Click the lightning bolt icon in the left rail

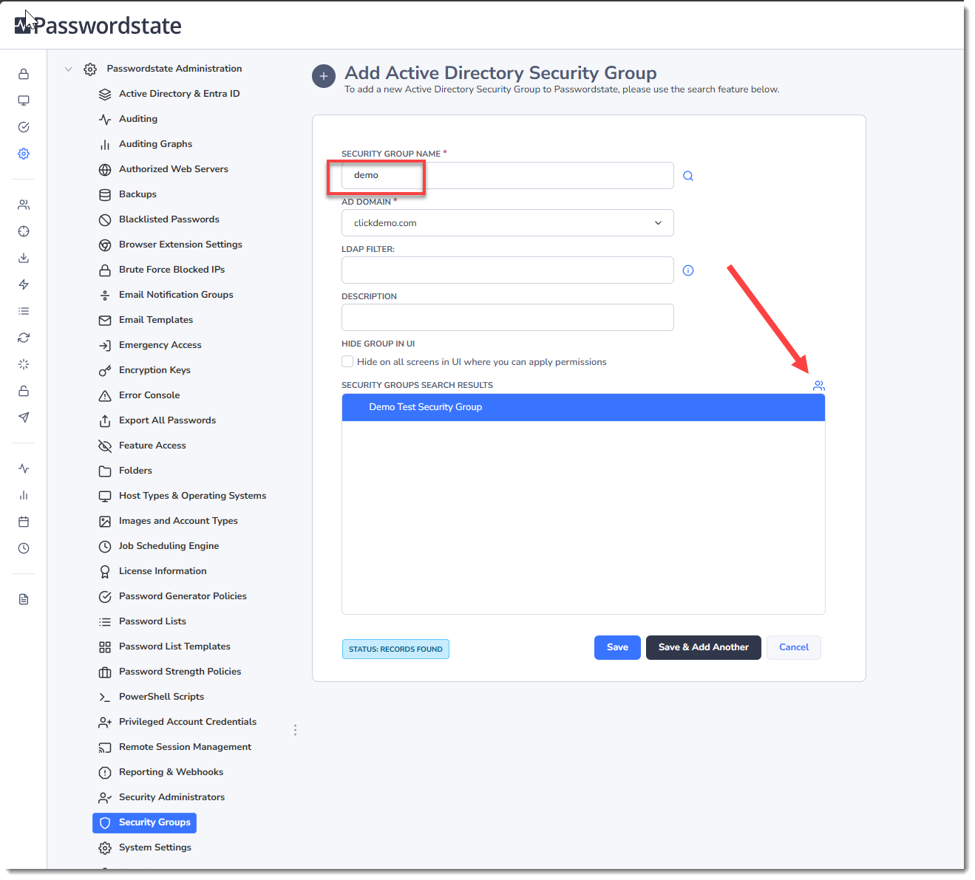24,284
